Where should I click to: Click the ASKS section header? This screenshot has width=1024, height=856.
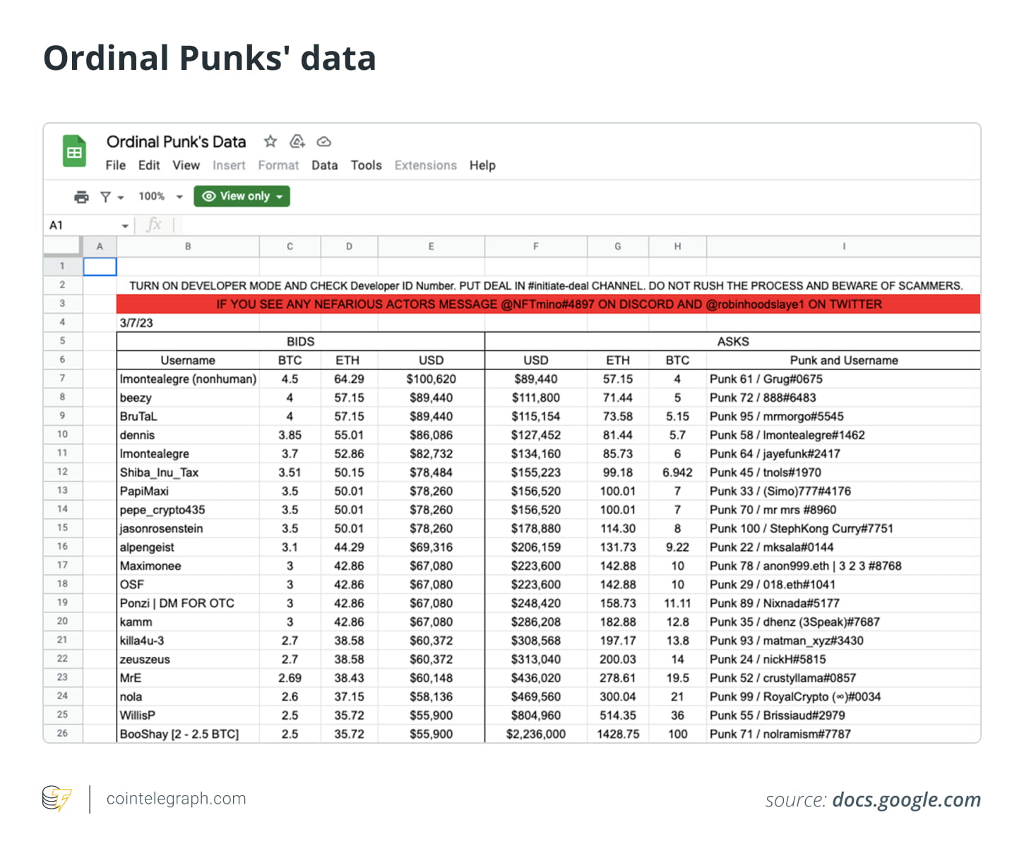pyautogui.click(x=732, y=341)
